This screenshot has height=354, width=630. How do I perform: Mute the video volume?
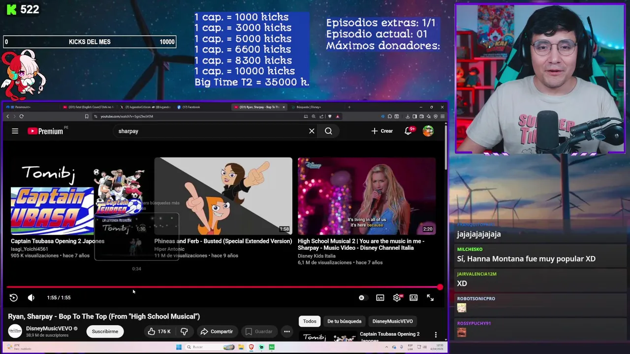pos(31,297)
